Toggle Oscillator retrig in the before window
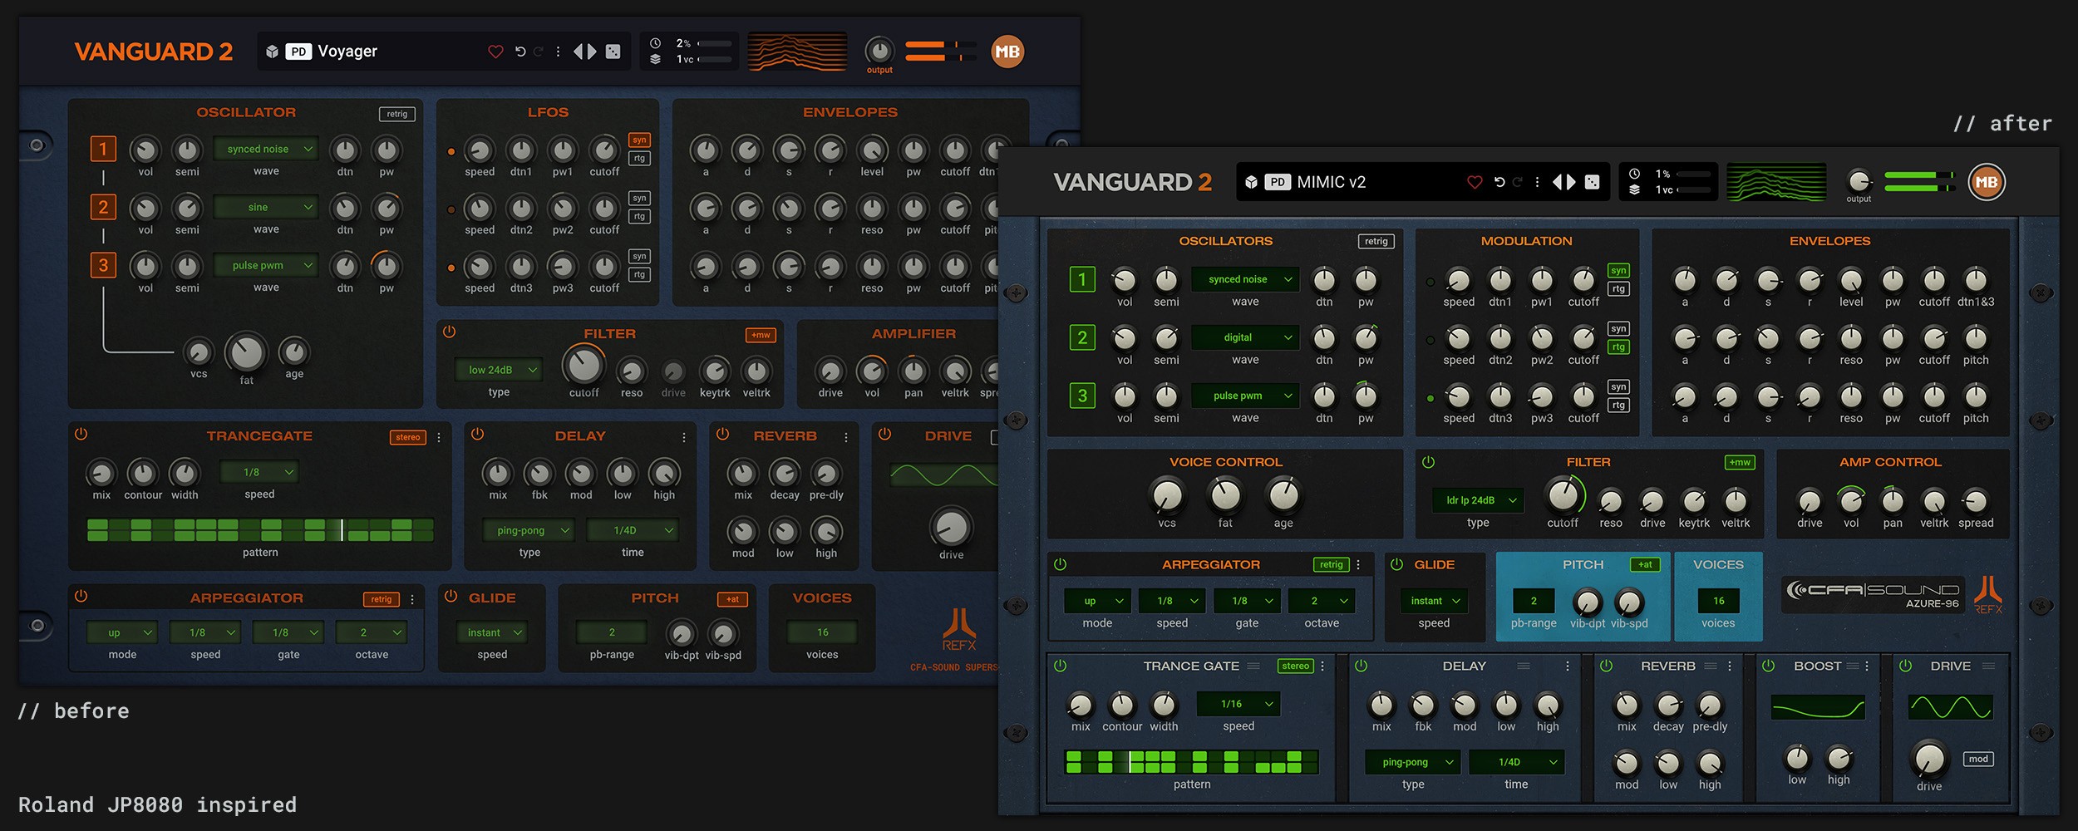2078x831 pixels. click(x=397, y=114)
